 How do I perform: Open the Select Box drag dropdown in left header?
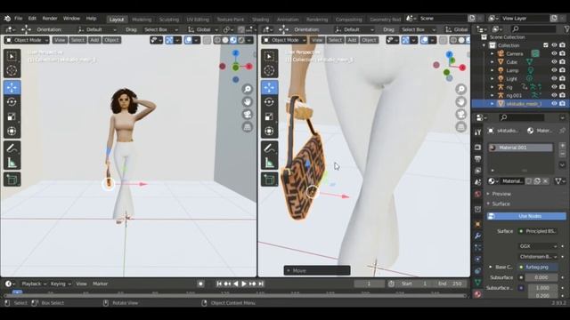tap(160, 29)
